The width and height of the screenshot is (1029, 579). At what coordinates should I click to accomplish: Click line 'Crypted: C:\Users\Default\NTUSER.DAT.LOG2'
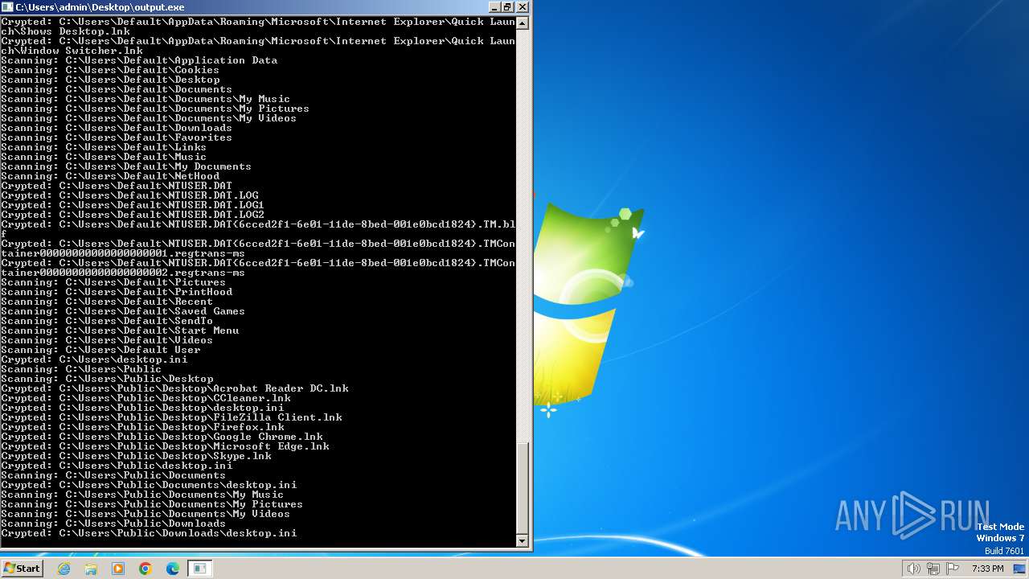pyautogui.click(x=133, y=215)
